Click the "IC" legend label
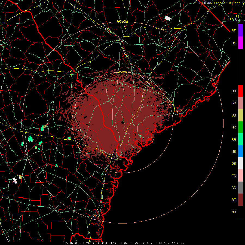The height and width of the screenshot is (245, 245). pos(234,176)
